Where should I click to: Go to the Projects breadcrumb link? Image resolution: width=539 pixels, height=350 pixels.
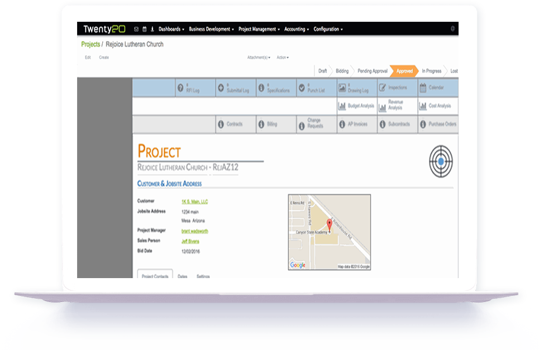(90, 45)
